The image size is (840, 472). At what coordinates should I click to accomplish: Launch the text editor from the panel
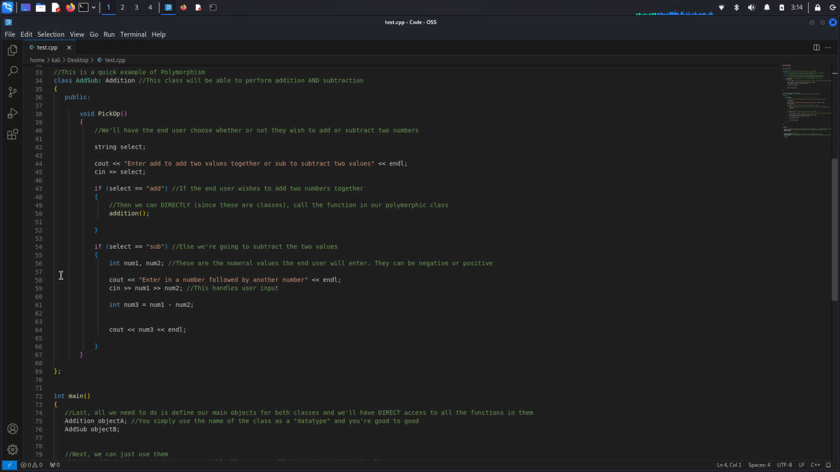click(55, 7)
